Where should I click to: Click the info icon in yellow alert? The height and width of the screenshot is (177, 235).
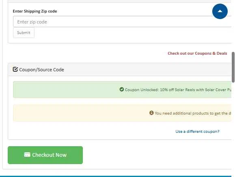coord(151,113)
